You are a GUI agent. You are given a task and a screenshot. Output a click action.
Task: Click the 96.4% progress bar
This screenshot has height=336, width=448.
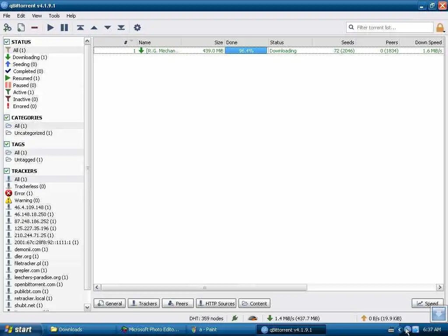[246, 51]
